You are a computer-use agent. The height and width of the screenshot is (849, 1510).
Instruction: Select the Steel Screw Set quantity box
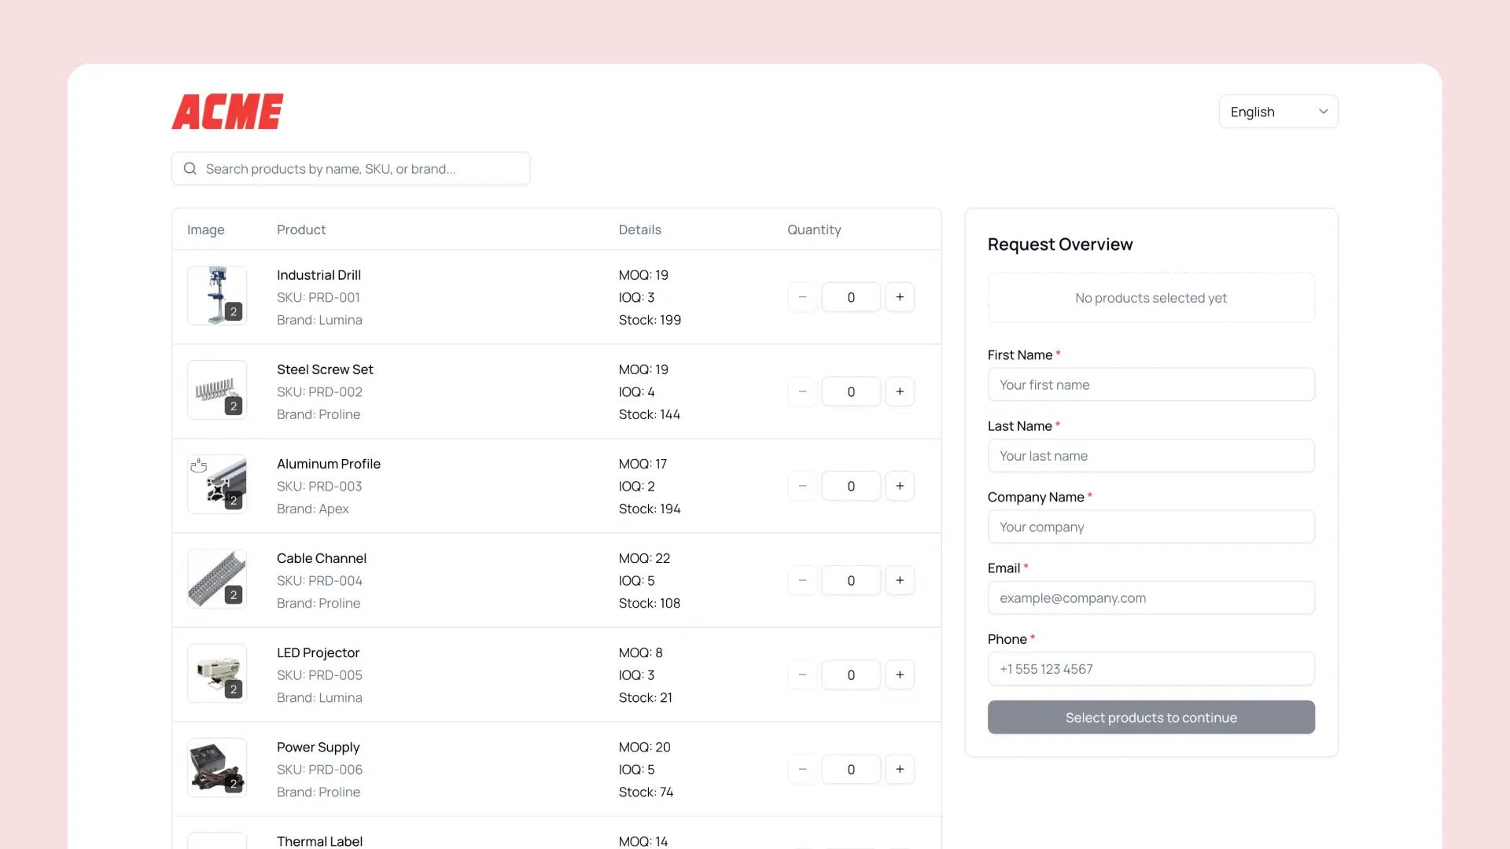point(850,391)
